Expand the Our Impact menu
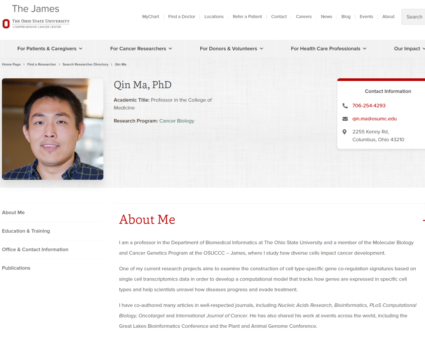 [409, 48]
